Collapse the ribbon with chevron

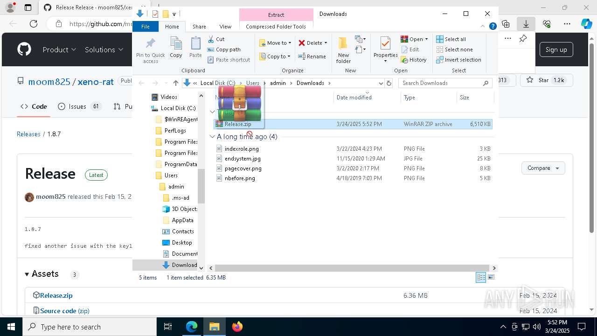point(483,27)
